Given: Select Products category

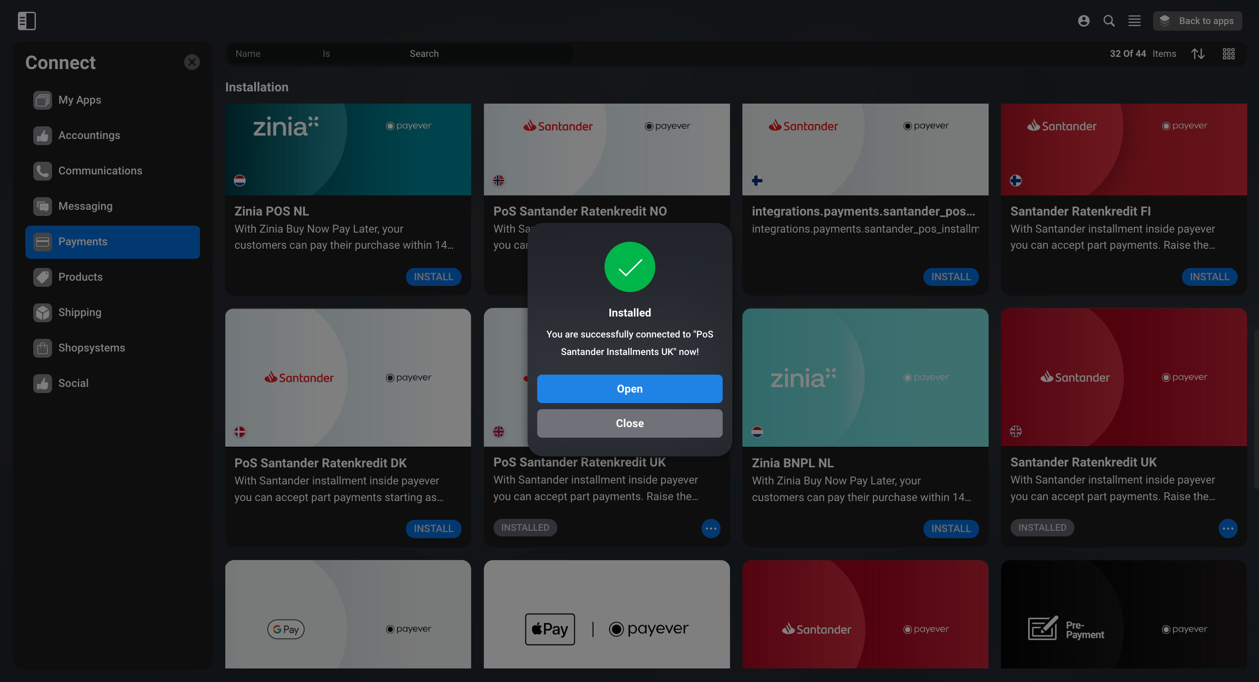Looking at the screenshot, I should click(x=112, y=277).
